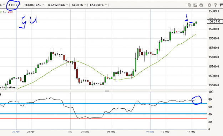Click the stacked-diamonds layers icon
Screen dimensions: 223x136
pos(189,5)
